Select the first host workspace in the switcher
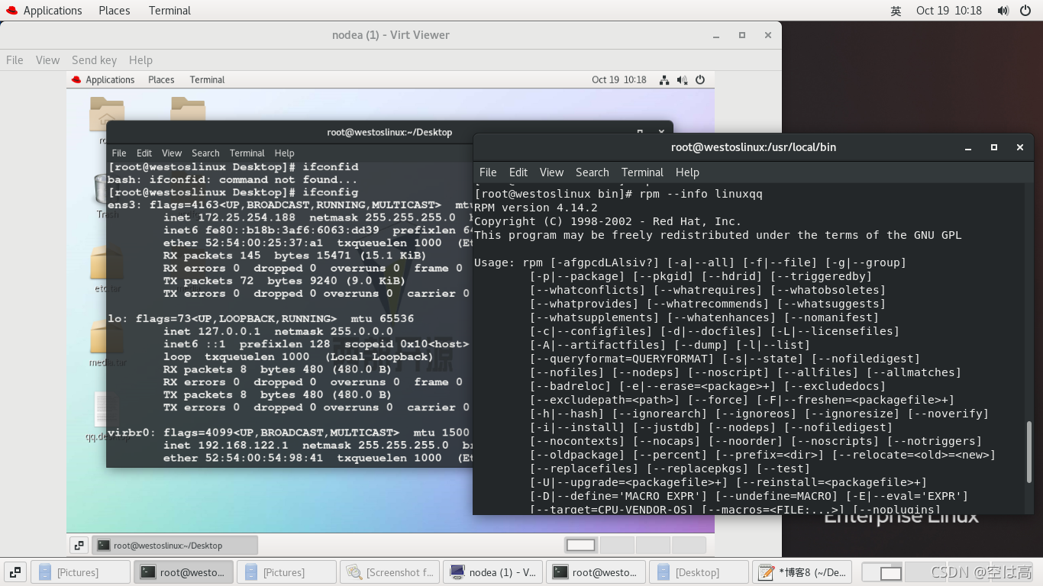The image size is (1043, 586). click(882, 572)
